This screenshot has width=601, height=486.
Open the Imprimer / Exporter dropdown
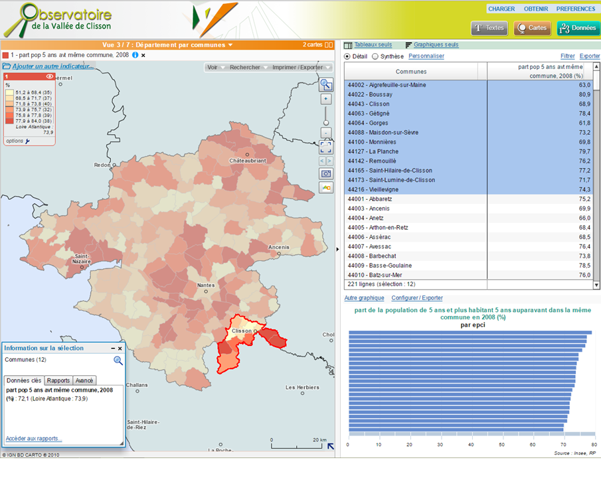point(301,68)
